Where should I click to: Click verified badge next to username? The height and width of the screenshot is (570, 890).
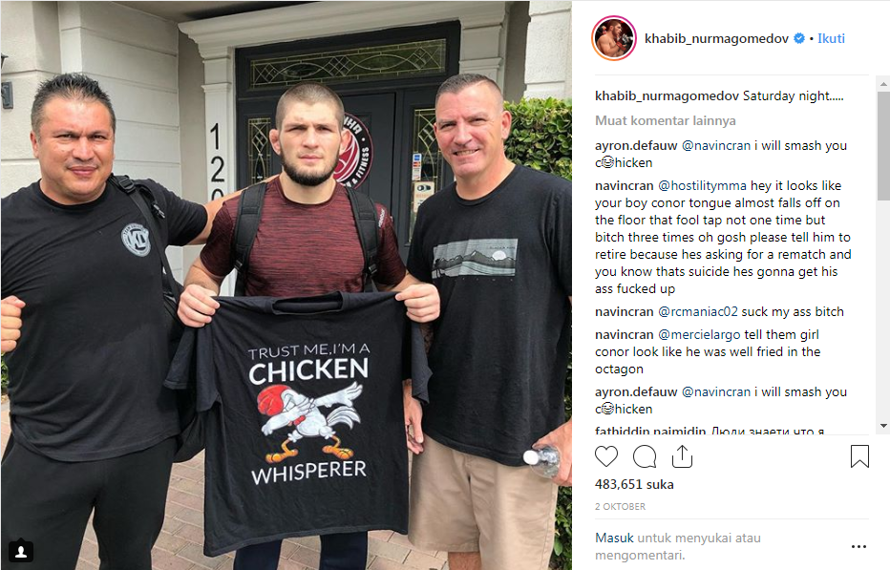coord(798,38)
